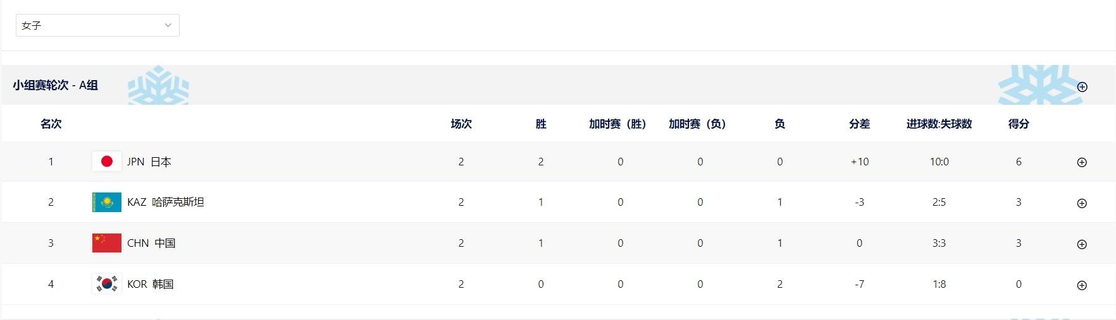Select the JPN 日本 team name
This screenshot has width=1116, height=320.
tap(149, 162)
